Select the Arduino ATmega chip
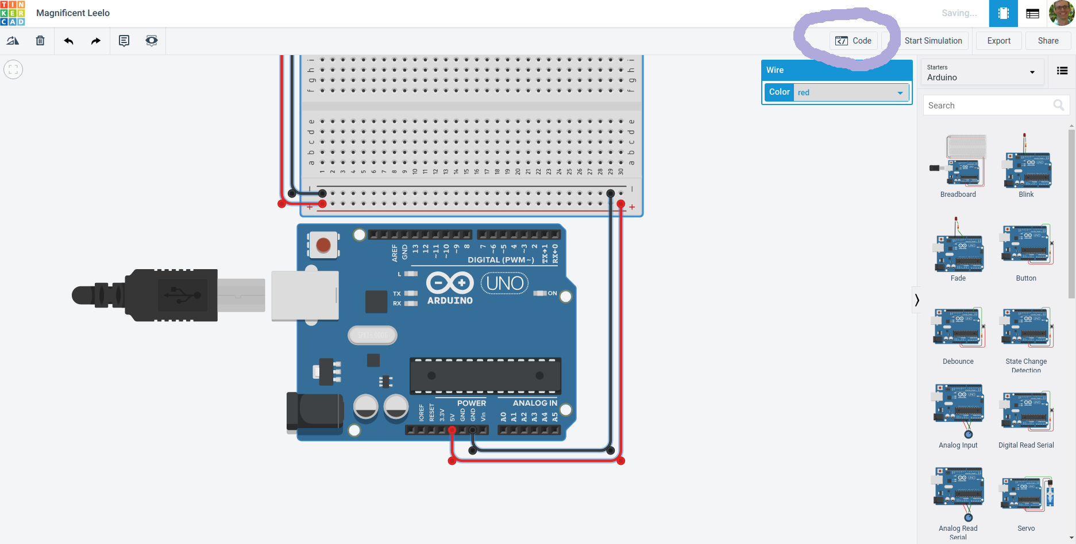Image resolution: width=1076 pixels, height=544 pixels. (485, 376)
